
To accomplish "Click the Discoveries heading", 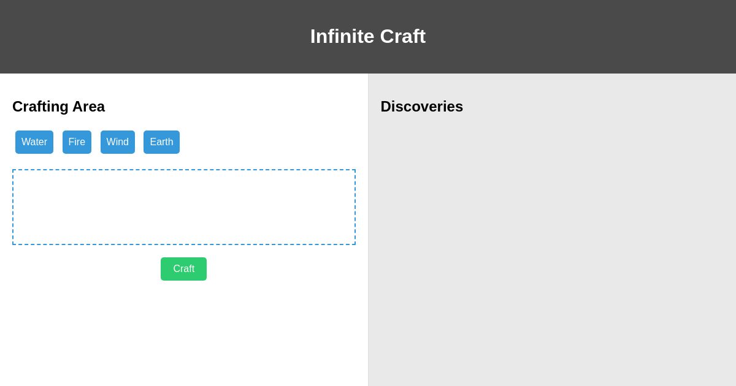I will tap(421, 107).
